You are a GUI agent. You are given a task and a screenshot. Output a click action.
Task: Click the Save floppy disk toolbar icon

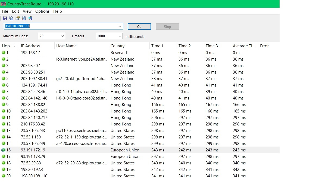[5, 18]
